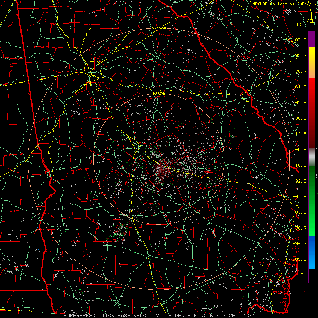The image size is (318, 318).
Task: Click the -78.7 velocity scale value
Action: (x=299, y=228)
